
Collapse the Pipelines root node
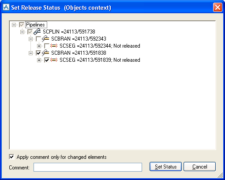pyautogui.click(x=14, y=25)
